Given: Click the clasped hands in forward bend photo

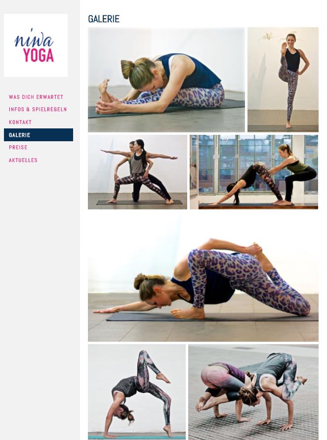Looking at the screenshot, I should 106,108.
